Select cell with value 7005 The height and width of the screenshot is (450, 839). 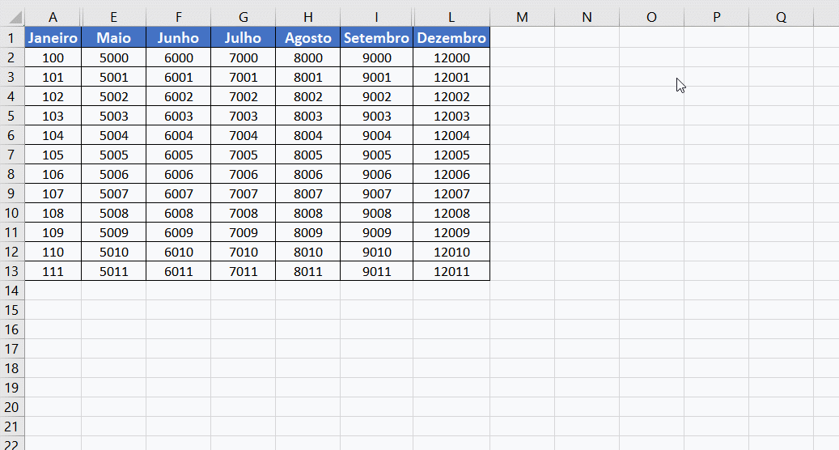[x=243, y=155]
